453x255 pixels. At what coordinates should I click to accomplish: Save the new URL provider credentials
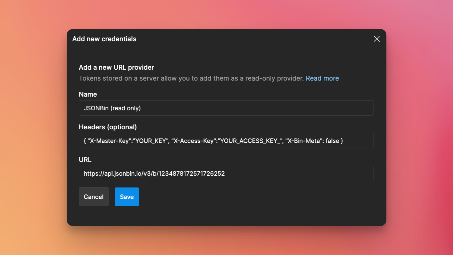(127, 197)
